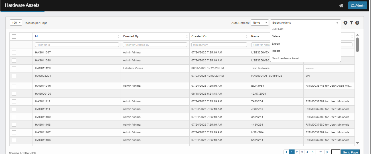
Task: Toggle the select-all header checkbox
Action: coord(14,36)
